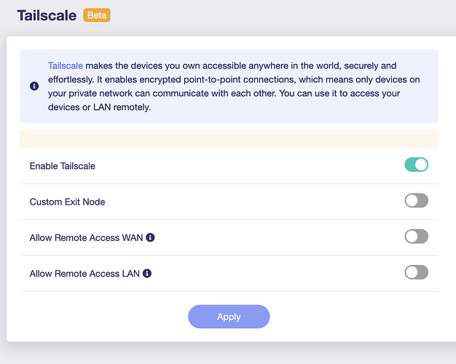Viewport: 456px width, 364px height.
Task: Click the empty beige notice bar
Action: (x=229, y=139)
